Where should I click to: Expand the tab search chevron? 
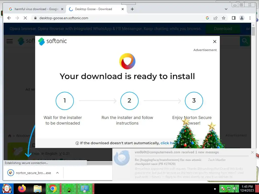pyautogui.click(x=226, y=9)
